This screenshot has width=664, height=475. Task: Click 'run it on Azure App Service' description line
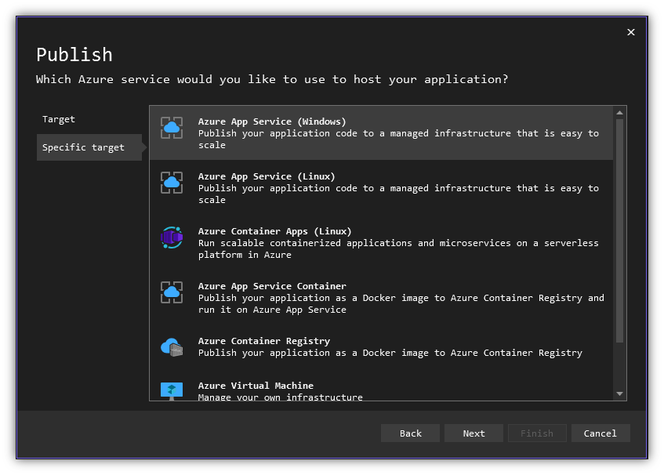pos(272,310)
